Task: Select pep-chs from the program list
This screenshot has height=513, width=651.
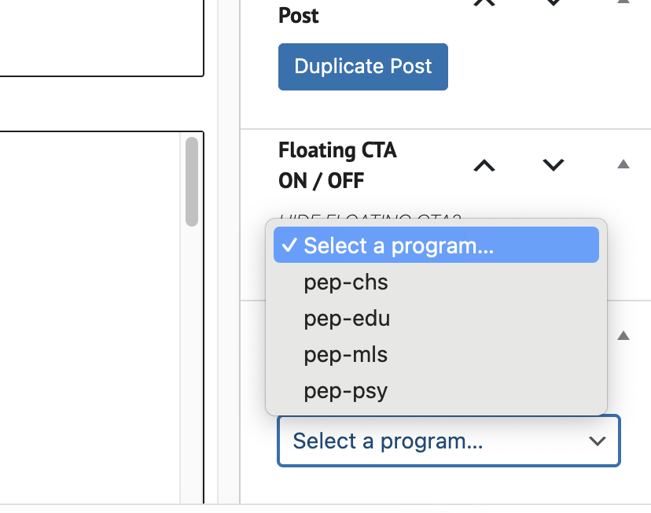Action: [x=346, y=282]
